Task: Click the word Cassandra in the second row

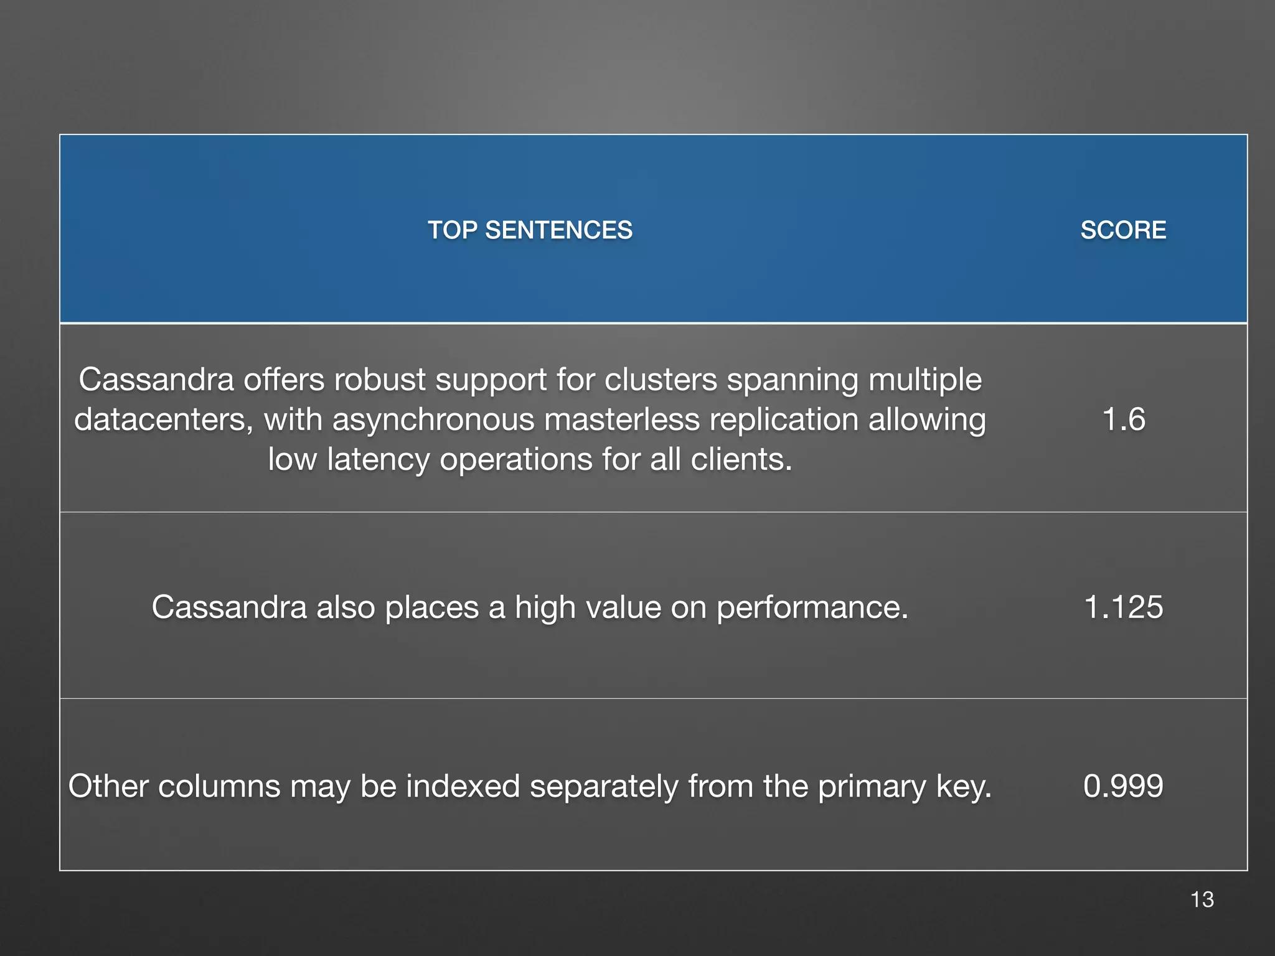Action: click(x=229, y=607)
